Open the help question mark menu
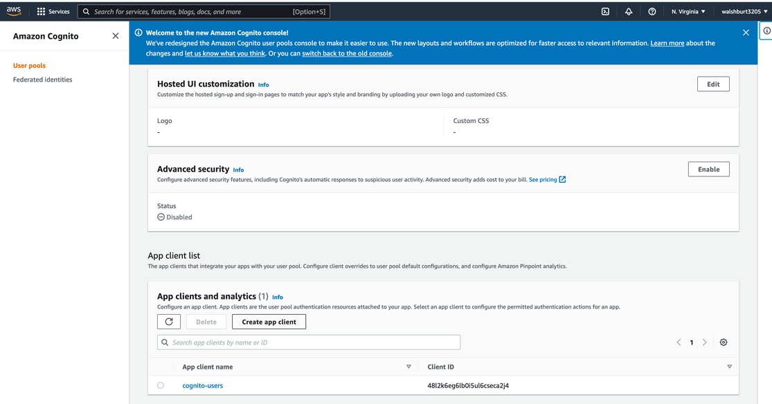This screenshot has height=404, width=772. [x=652, y=11]
